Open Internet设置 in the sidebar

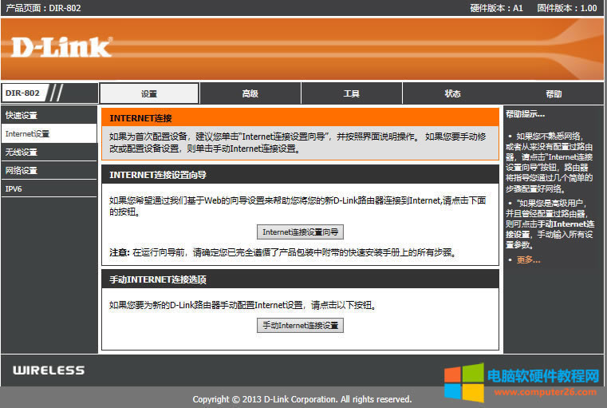click(x=27, y=133)
